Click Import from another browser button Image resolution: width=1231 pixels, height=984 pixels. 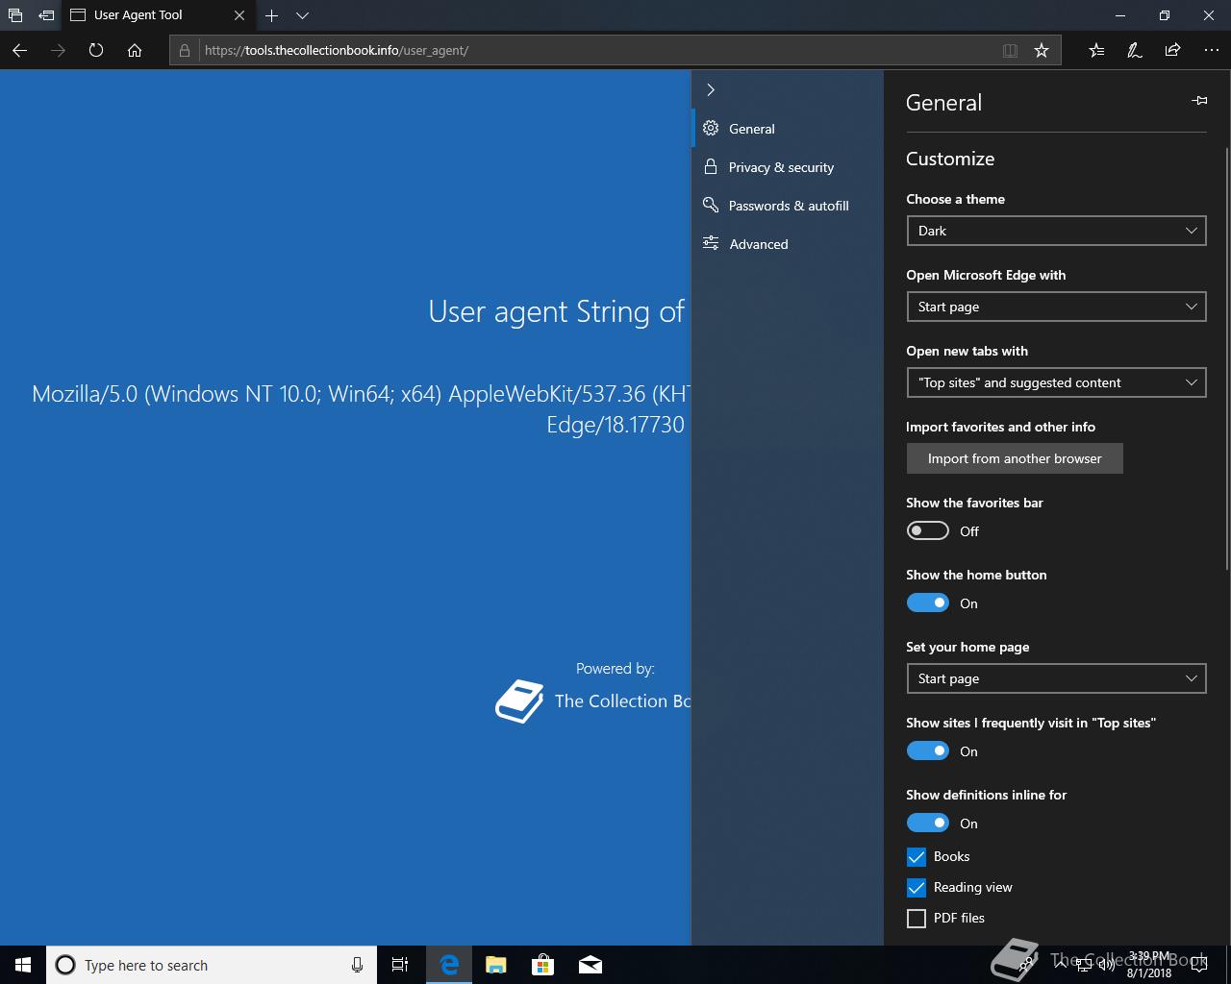1015,458
